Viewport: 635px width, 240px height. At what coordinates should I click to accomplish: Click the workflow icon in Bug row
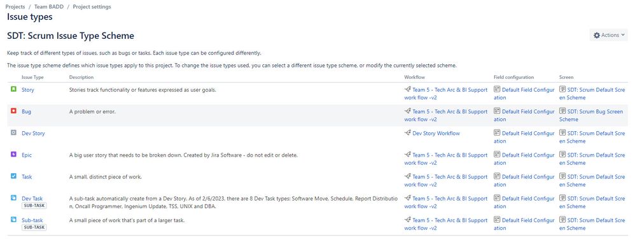(407, 111)
